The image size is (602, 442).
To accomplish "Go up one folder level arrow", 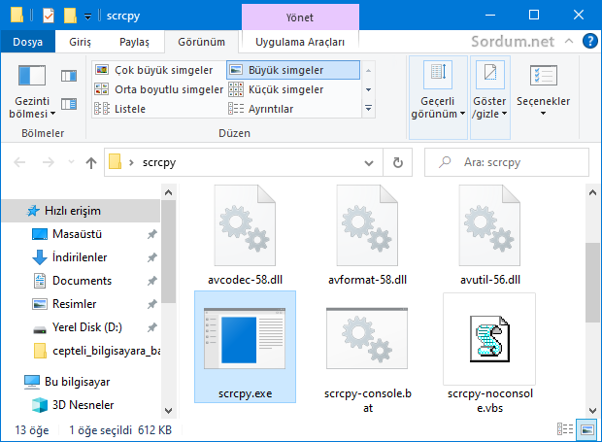I will point(91,162).
